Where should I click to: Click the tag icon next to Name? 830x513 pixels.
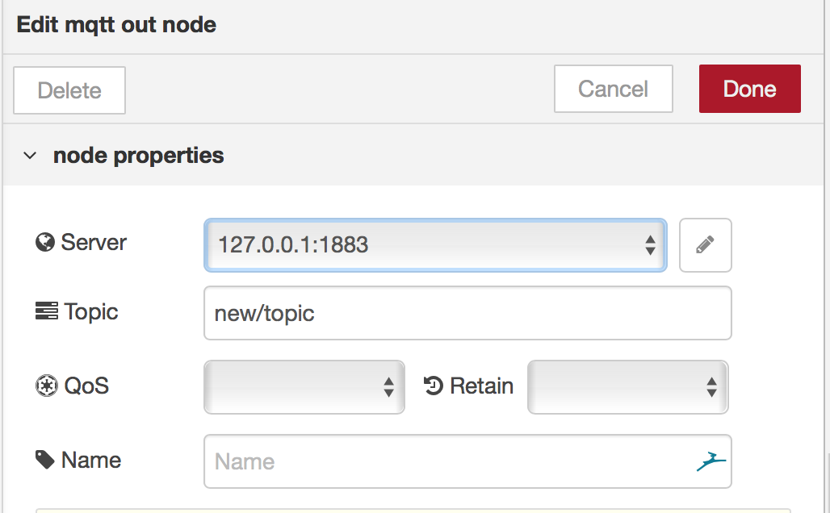point(44,460)
